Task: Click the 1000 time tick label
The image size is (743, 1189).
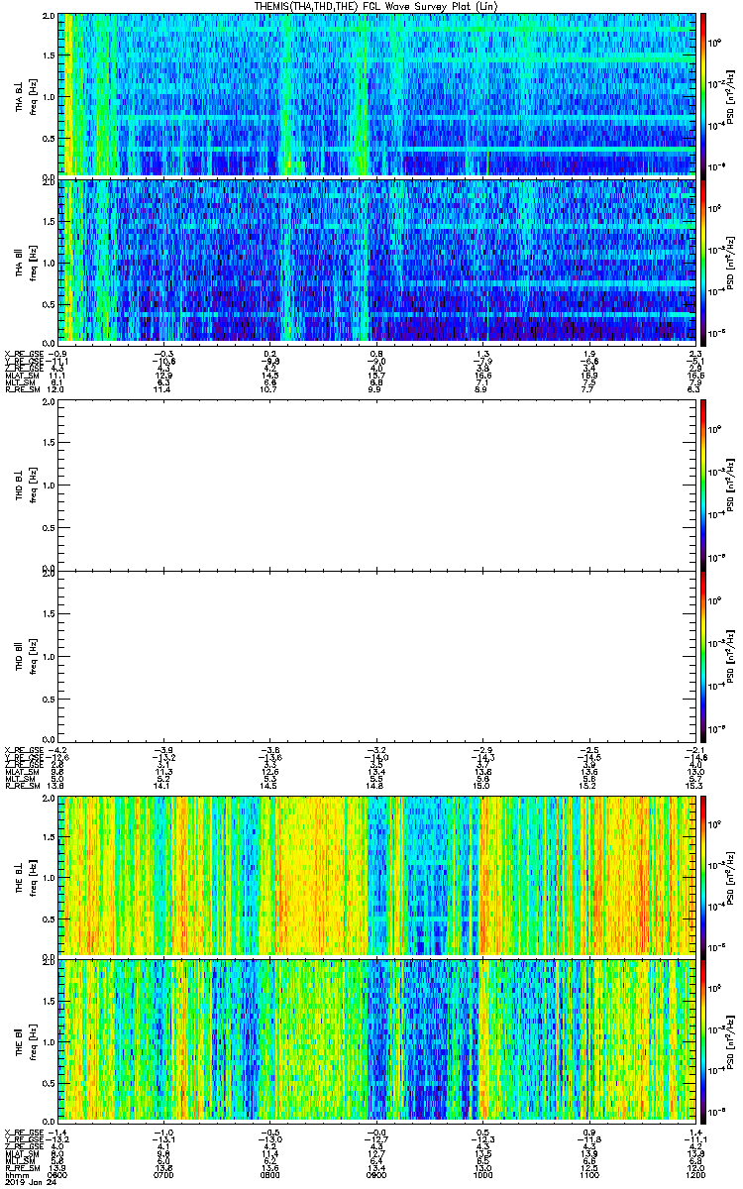Action: [x=482, y=1174]
